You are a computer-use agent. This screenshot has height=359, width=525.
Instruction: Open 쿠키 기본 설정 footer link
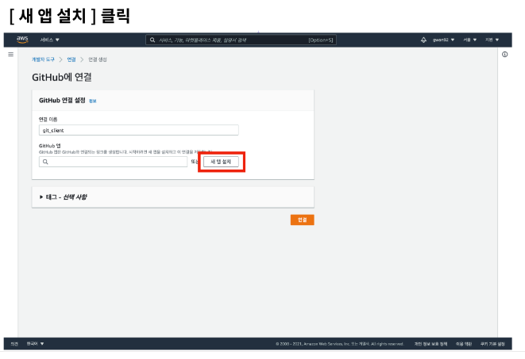point(492,344)
